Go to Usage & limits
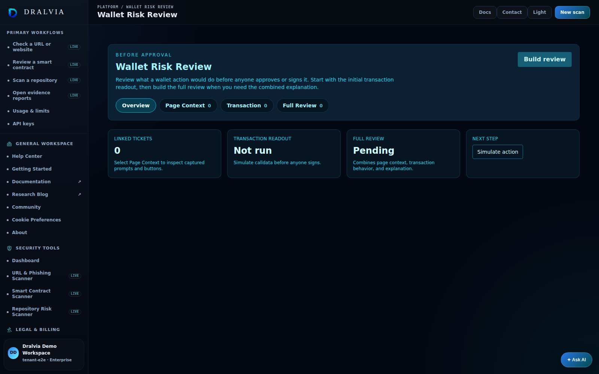The image size is (599, 374). [x=44, y=111]
